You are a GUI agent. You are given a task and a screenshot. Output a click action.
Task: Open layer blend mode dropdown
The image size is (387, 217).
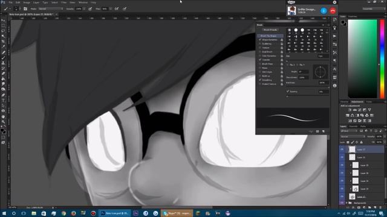coord(353,137)
